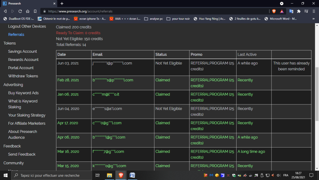This screenshot has width=319, height=180.
Task: Open Brave Shields lion icon in address bar
Action: click(274, 11)
